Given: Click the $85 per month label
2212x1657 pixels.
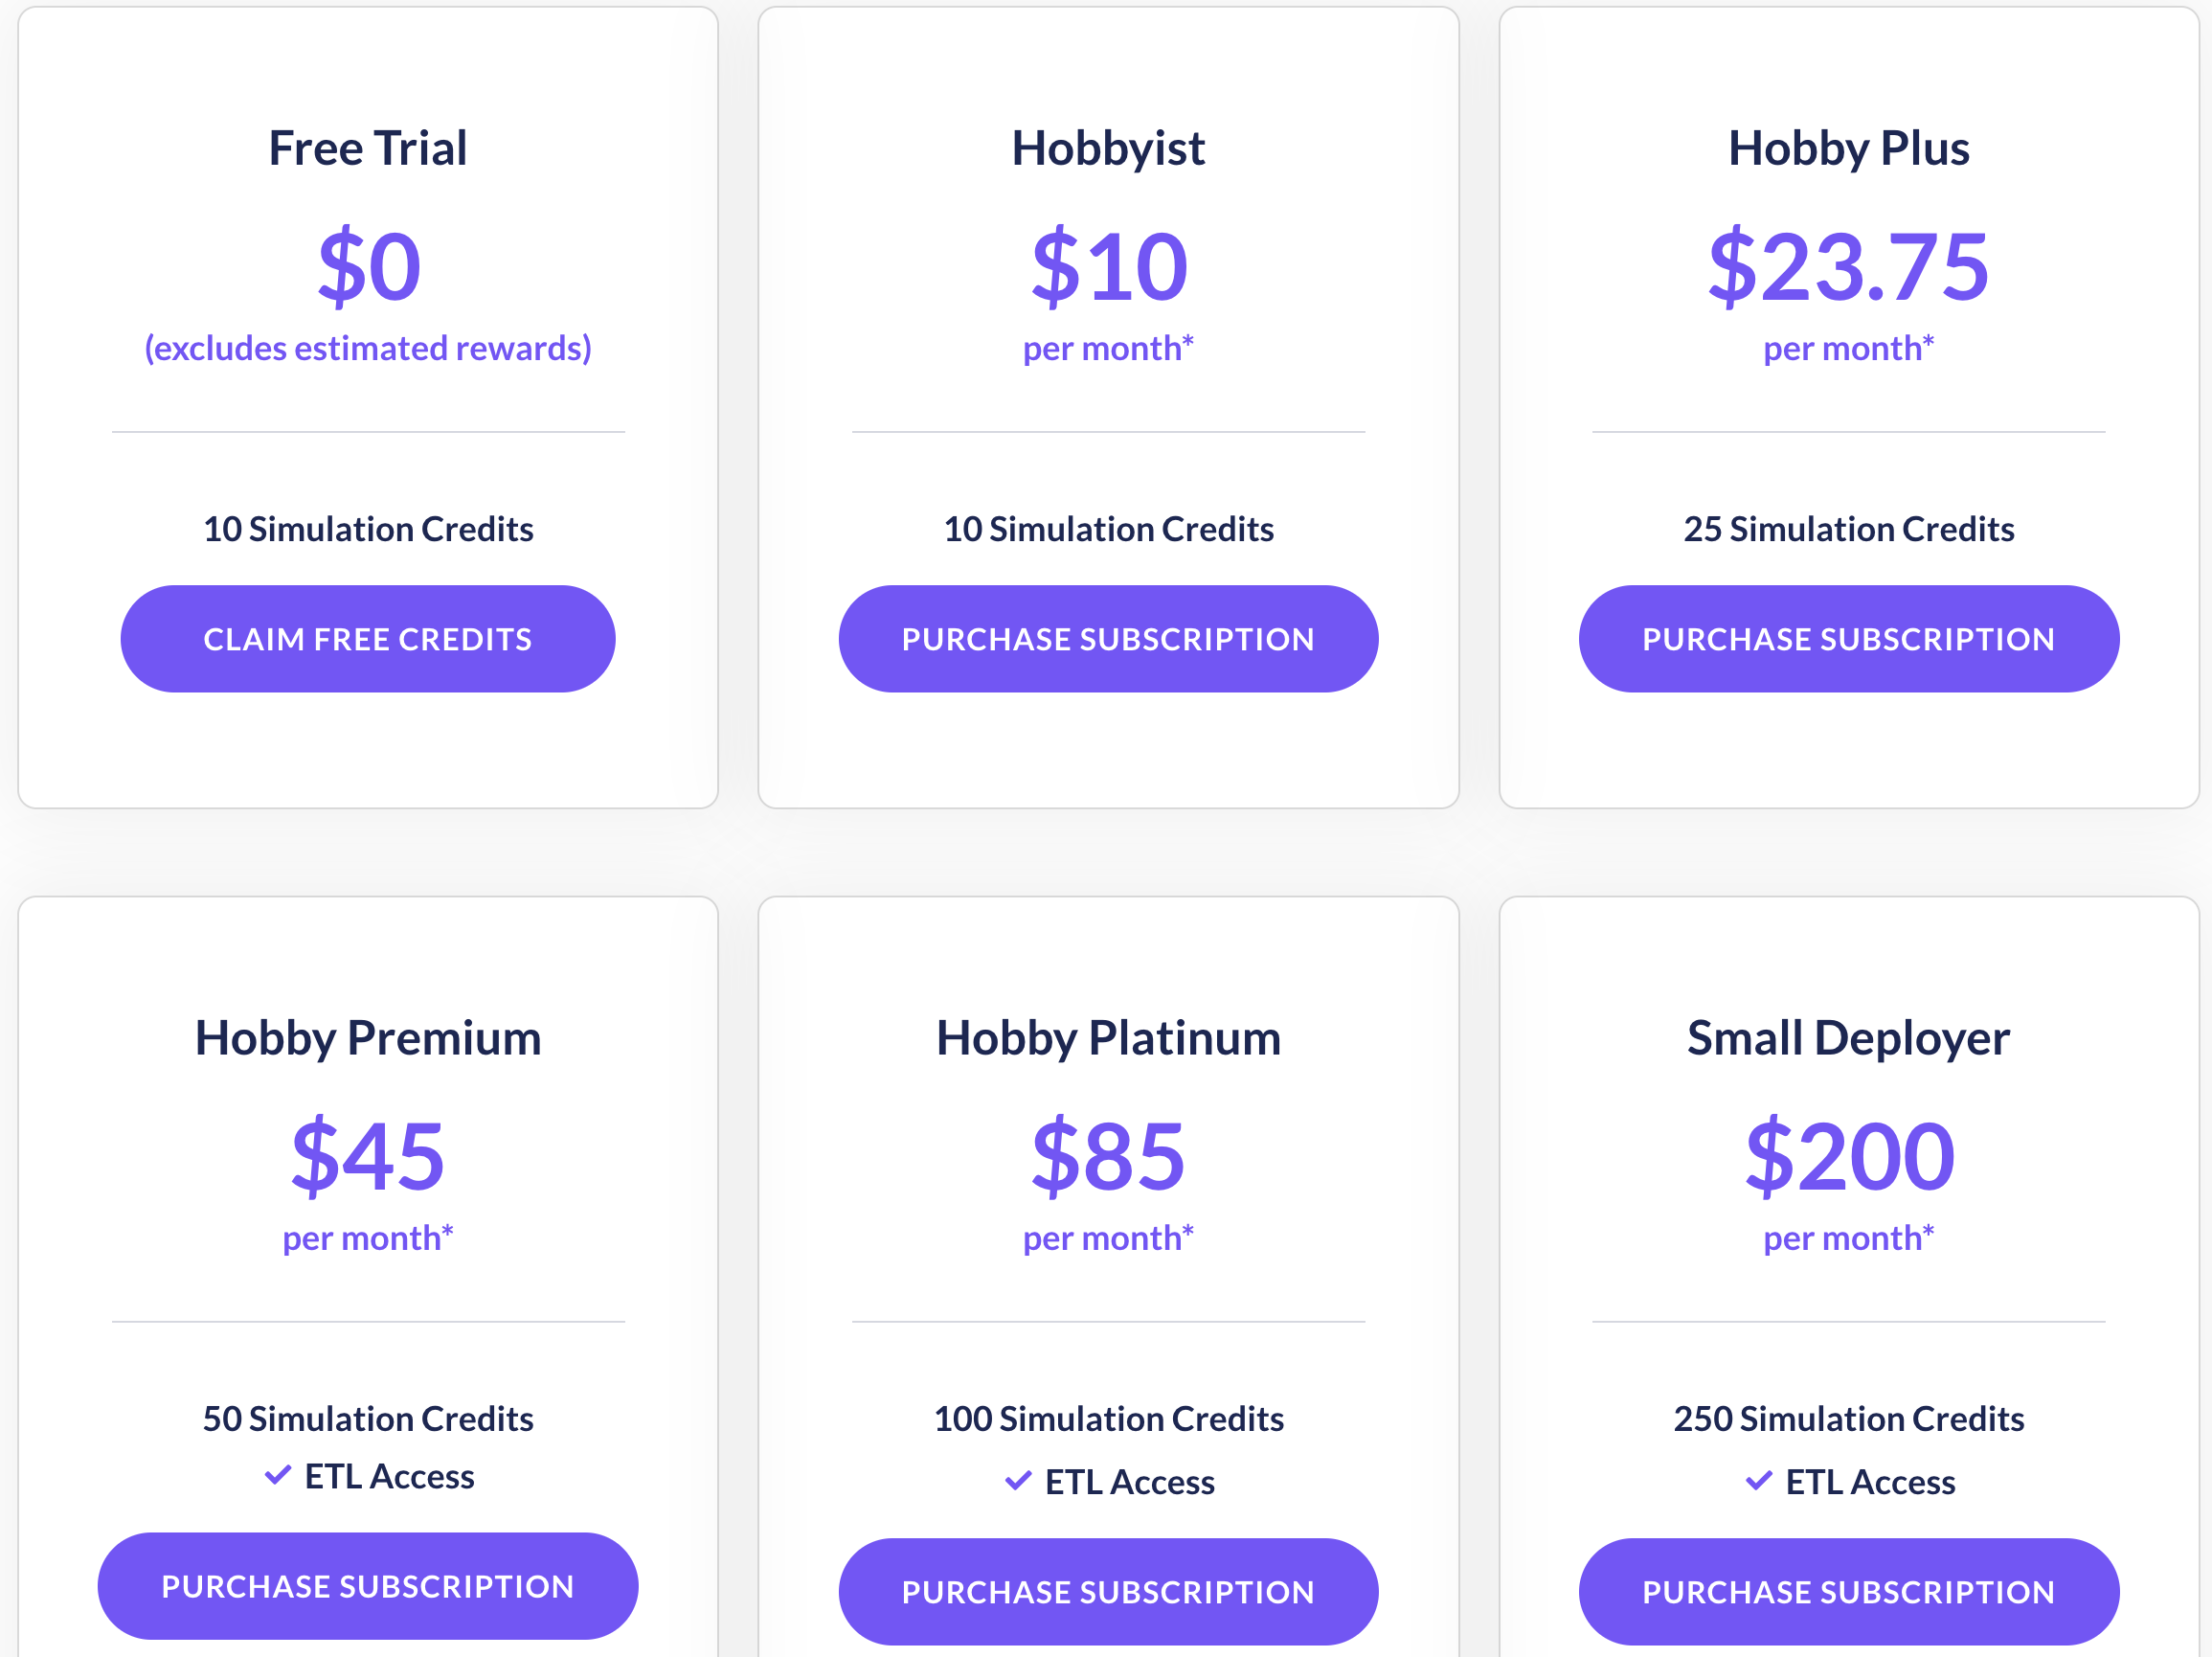Looking at the screenshot, I should pyautogui.click(x=1108, y=1238).
